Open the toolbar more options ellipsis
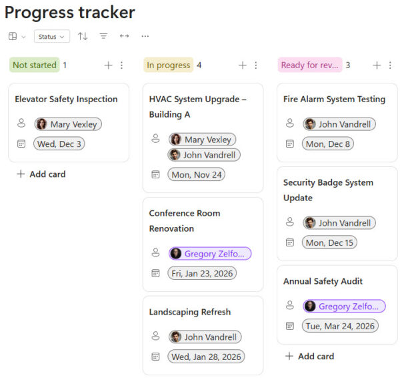The height and width of the screenshot is (378, 400). [145, 36]
